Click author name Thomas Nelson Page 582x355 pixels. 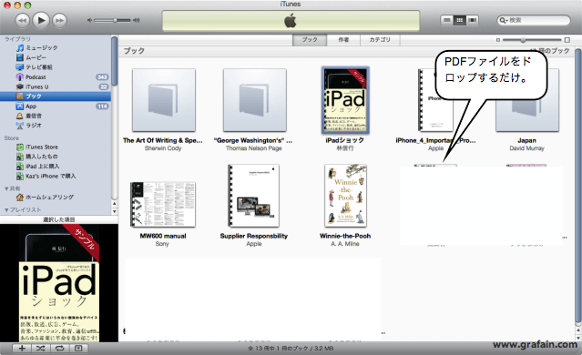click(254, 148)
